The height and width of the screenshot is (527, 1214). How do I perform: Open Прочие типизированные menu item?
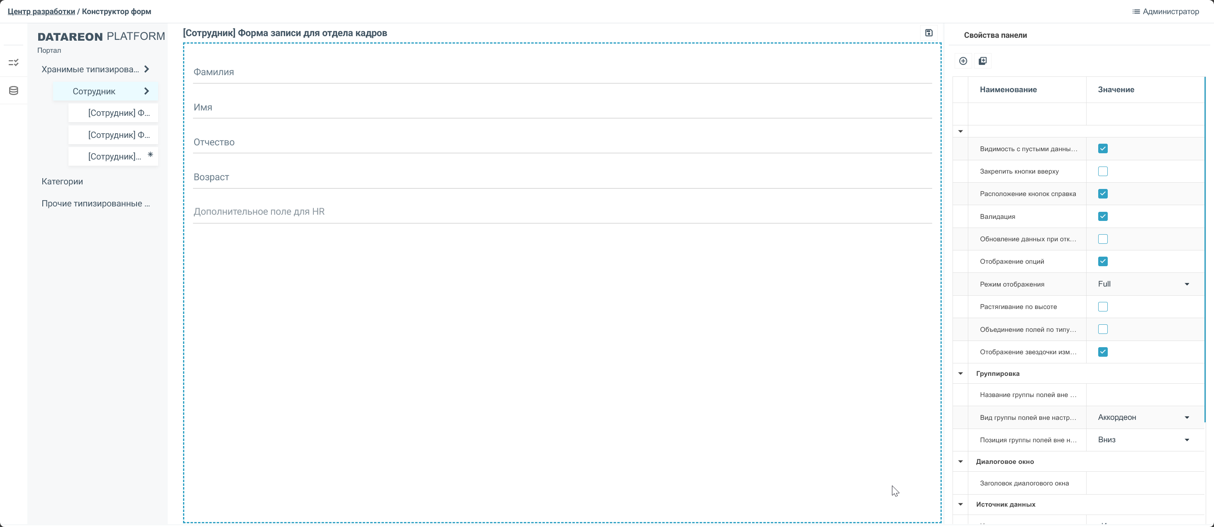[x=96, y=203]
